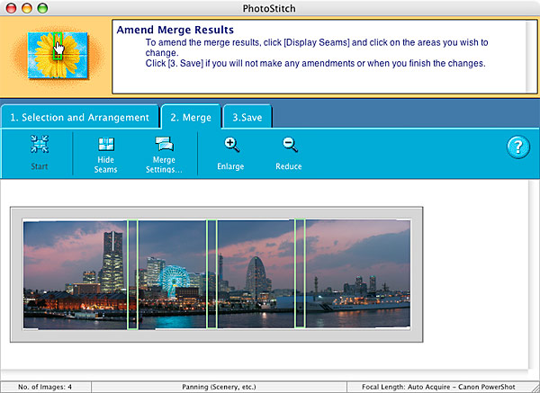Screen dimensions: 540x393
Task: Click the first seam box near skyscraper
Action: (132, 274)
